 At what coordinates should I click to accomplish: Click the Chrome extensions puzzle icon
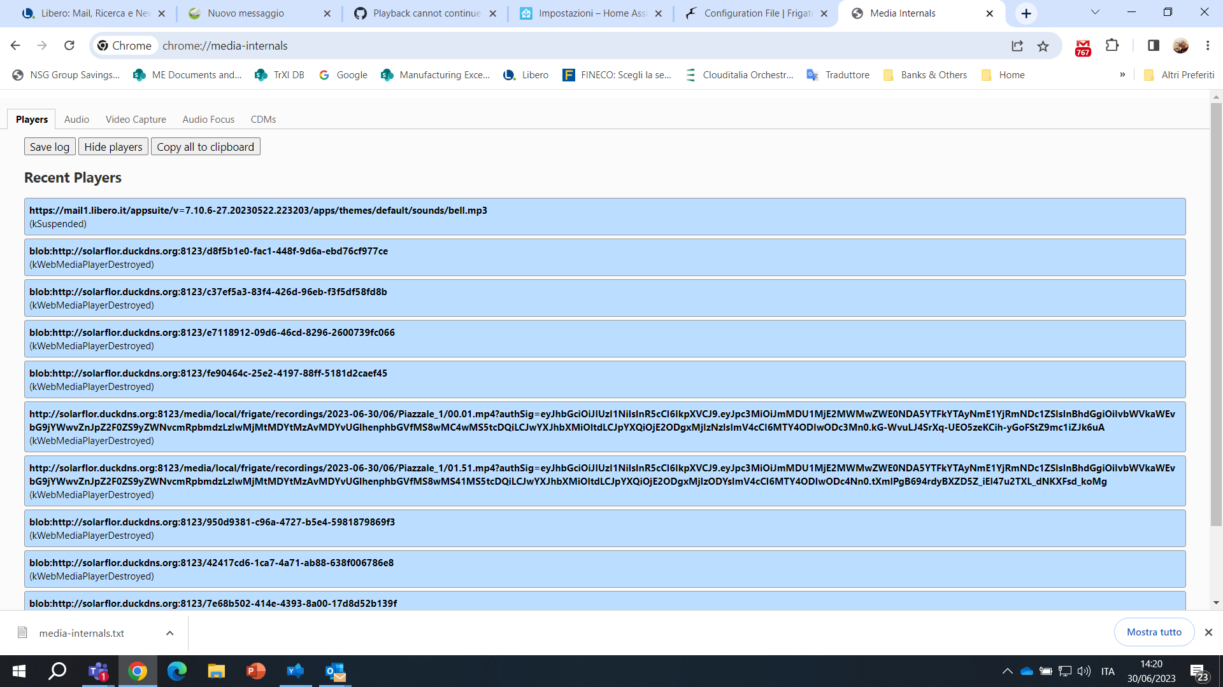(1113, 45)
